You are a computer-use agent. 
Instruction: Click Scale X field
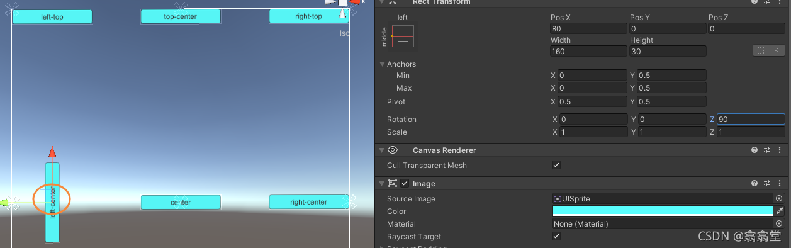(593, 132)
